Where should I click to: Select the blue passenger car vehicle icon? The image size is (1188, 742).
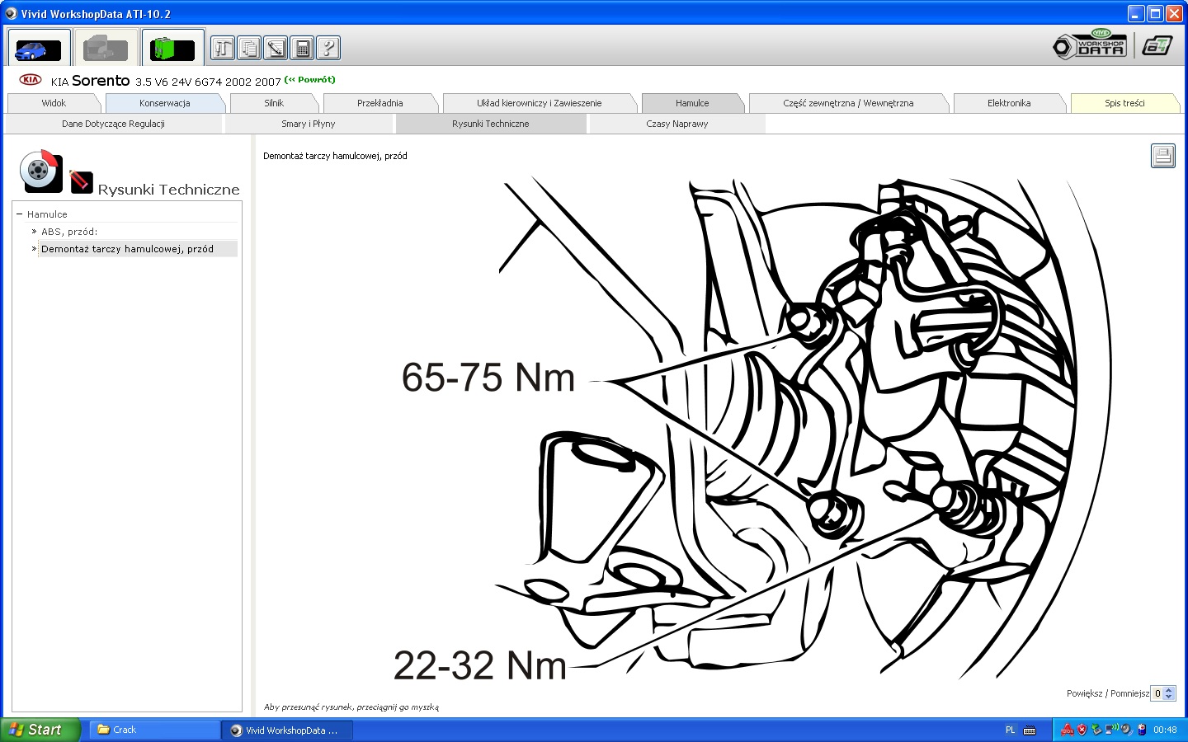pyautogui.click(x=38, y=48)
